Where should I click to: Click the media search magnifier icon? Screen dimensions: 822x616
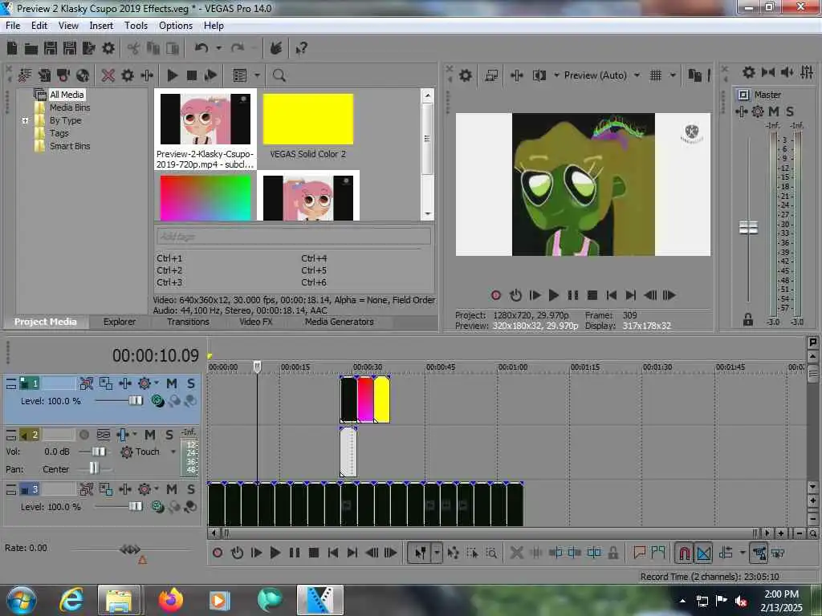coord(279,75)
